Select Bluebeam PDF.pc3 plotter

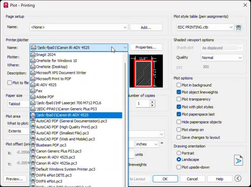pyautogui.click(x=51, y=145)
